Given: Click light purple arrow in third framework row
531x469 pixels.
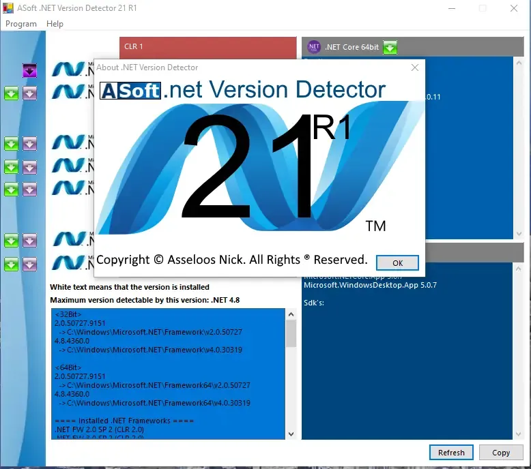Looking at the screenshot, I should [x=30, y=143].
